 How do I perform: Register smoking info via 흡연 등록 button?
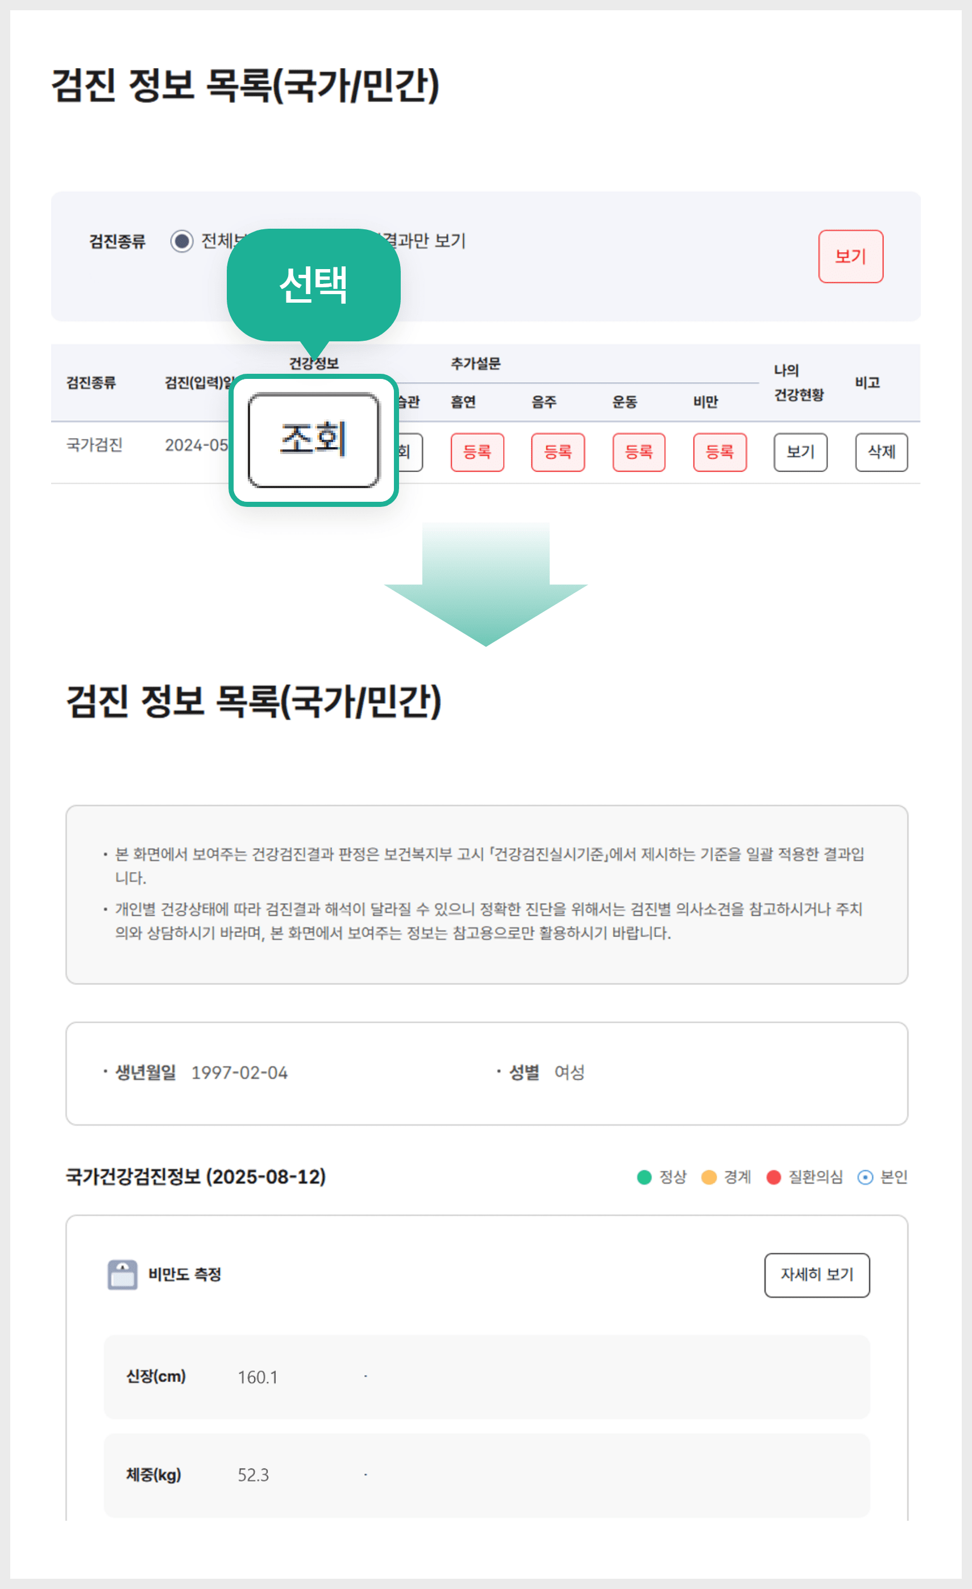tap(477, 452)
